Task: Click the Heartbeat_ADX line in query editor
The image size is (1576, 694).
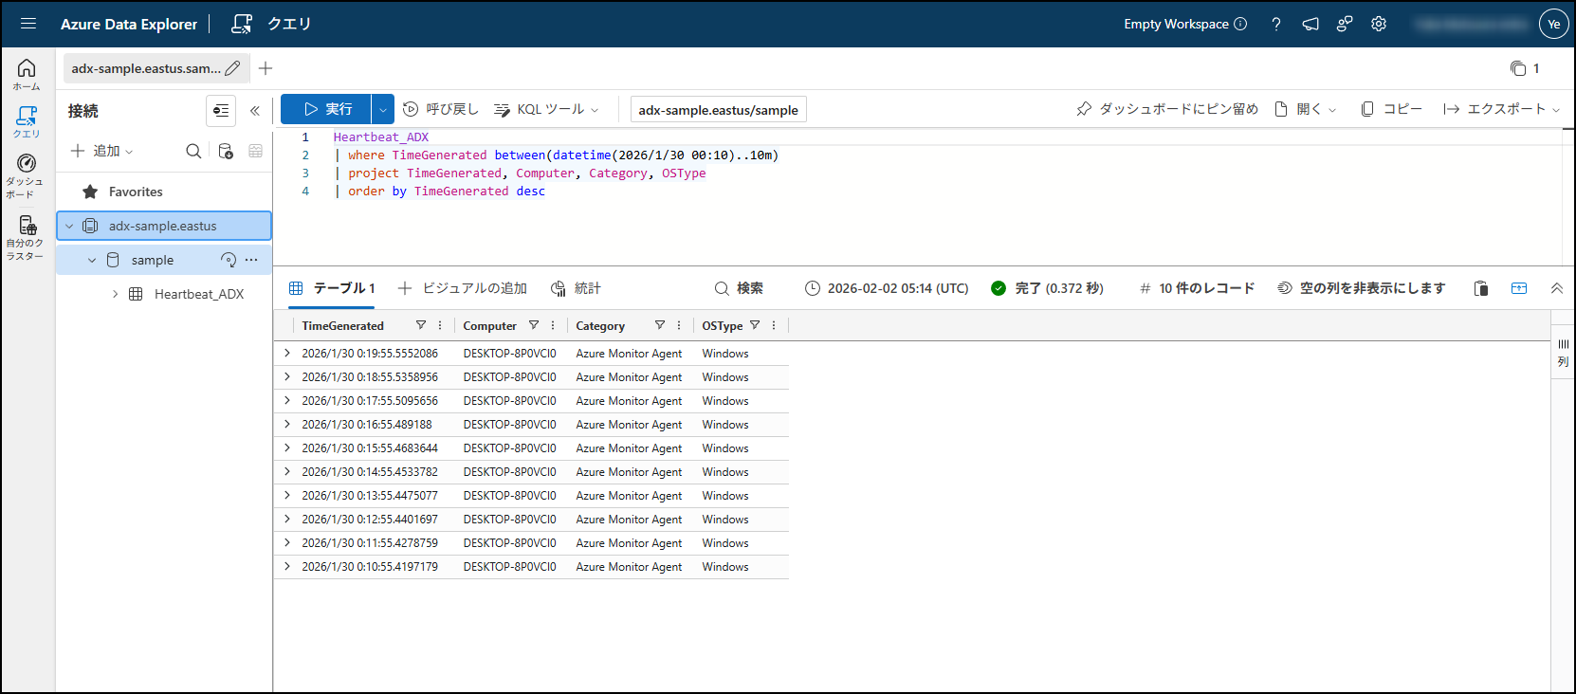Action: click(381, 137)
